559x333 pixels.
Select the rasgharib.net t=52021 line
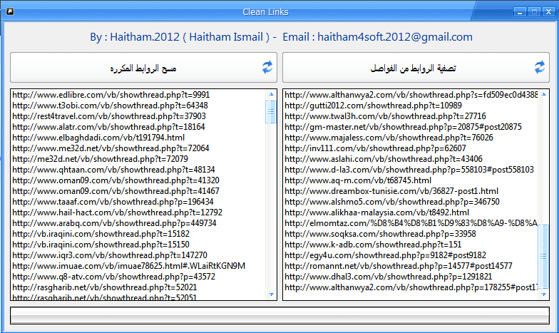104,287
